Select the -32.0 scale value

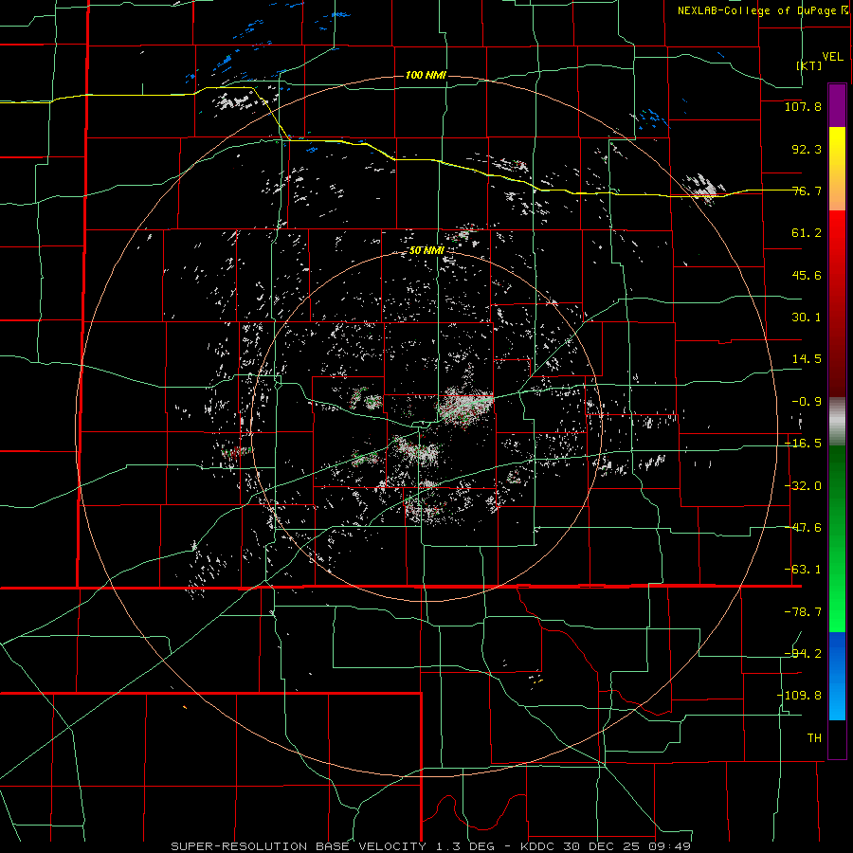[x=803, y=486]
